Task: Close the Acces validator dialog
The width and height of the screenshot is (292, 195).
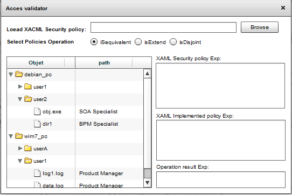Action: (x=283, y=8)
